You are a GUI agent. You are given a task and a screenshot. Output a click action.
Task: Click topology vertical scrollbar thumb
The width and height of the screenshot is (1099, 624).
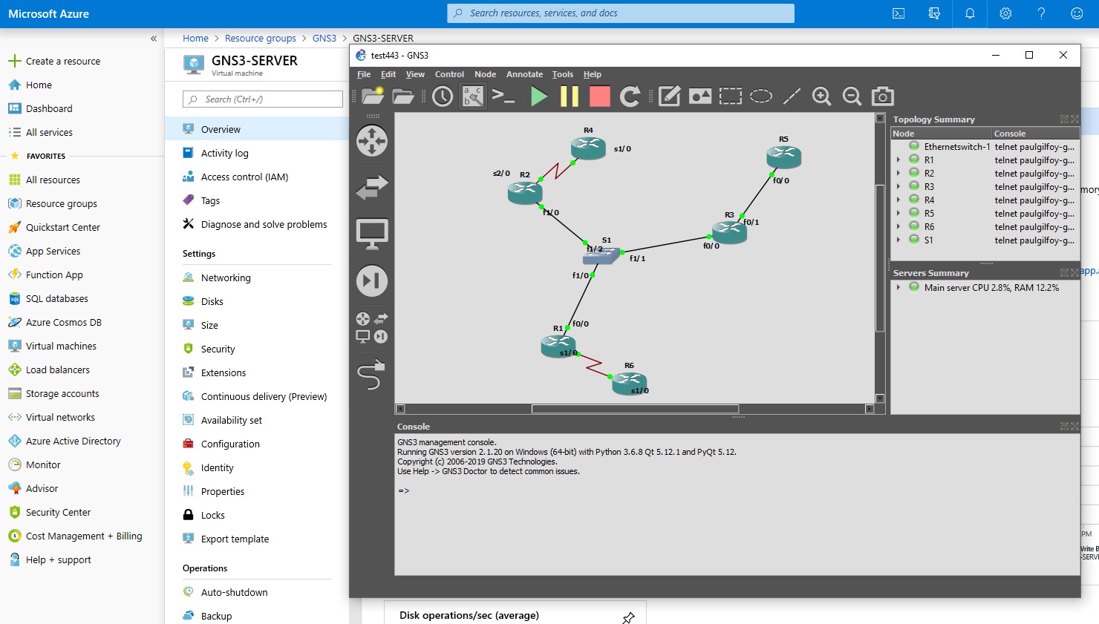(880, 257)
